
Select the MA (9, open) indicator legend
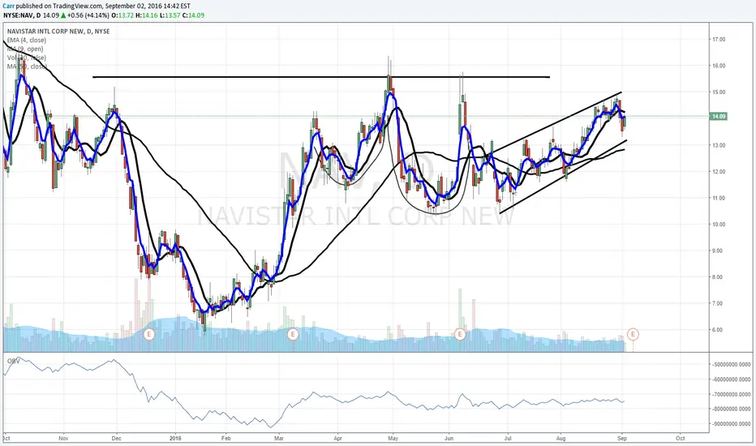pyautogui.click(x=25, y=49)
